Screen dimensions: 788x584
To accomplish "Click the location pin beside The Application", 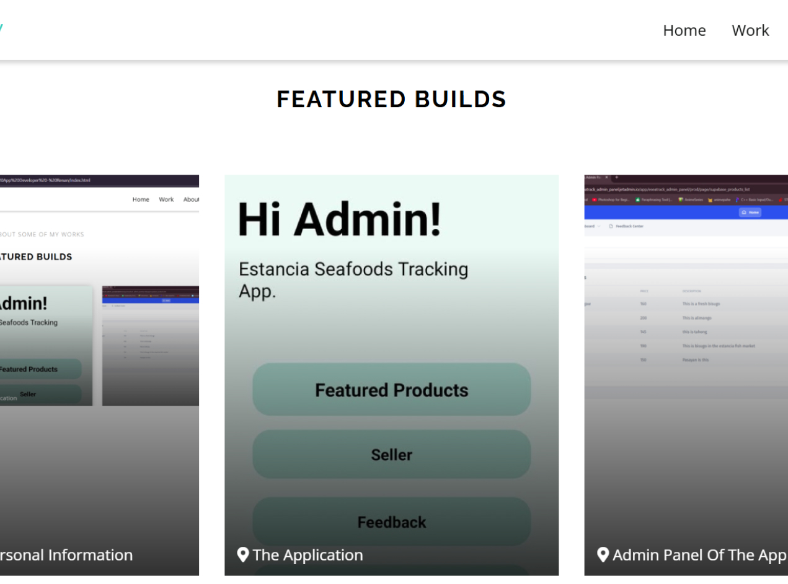I will (x=243, y=554).
